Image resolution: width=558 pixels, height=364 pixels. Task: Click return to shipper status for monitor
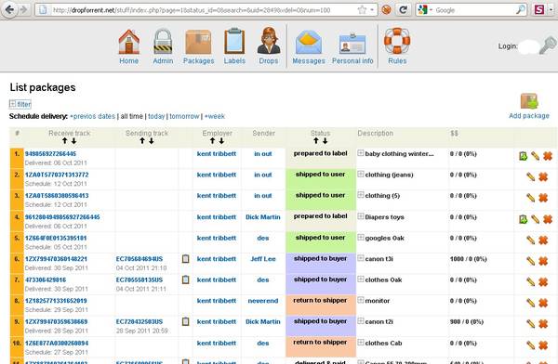coord(320,301)
